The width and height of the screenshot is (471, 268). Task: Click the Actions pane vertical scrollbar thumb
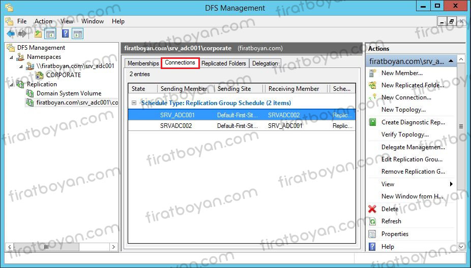click(461, 126)
